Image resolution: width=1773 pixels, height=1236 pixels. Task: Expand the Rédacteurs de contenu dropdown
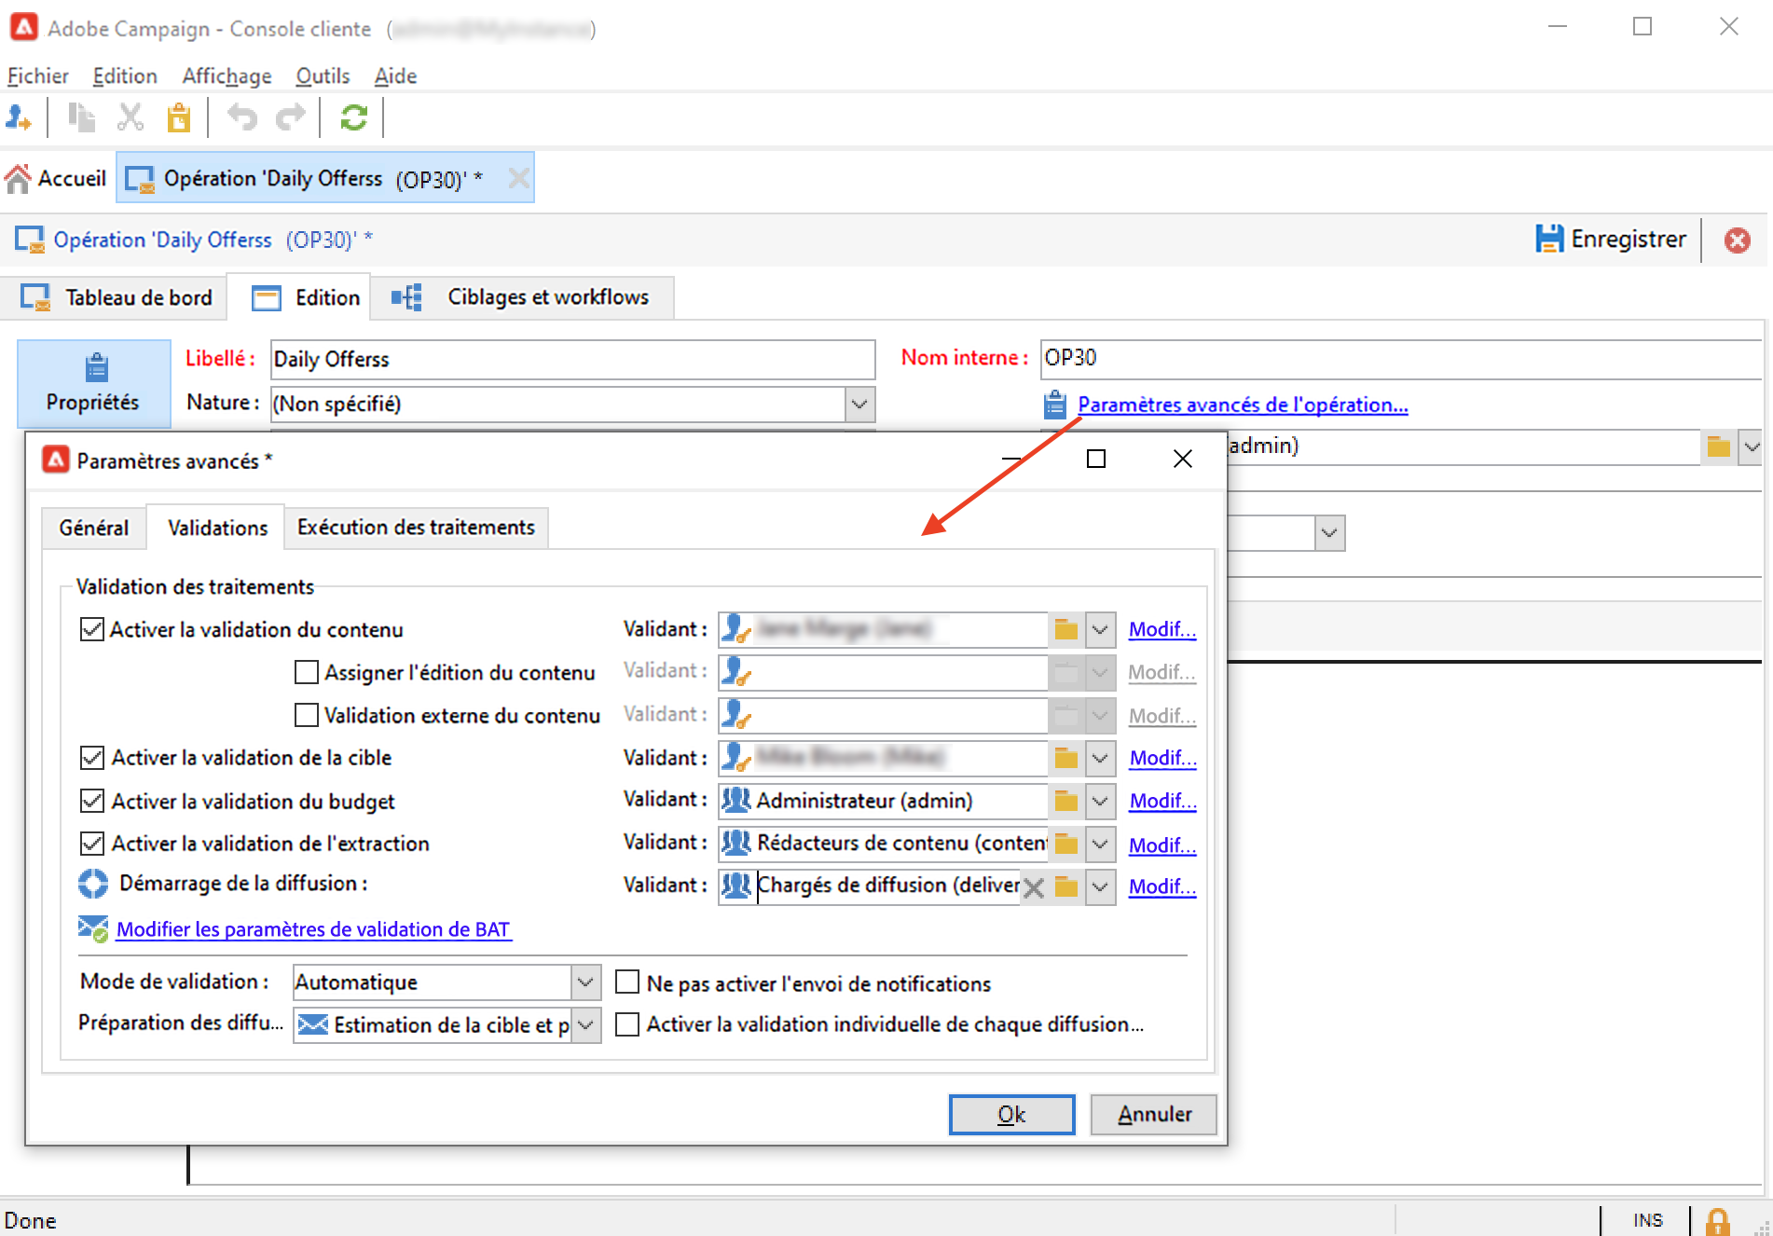1100,845
